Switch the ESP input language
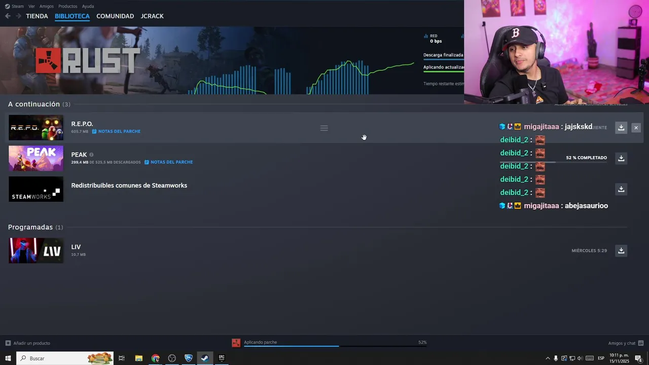 coord(601,358)
